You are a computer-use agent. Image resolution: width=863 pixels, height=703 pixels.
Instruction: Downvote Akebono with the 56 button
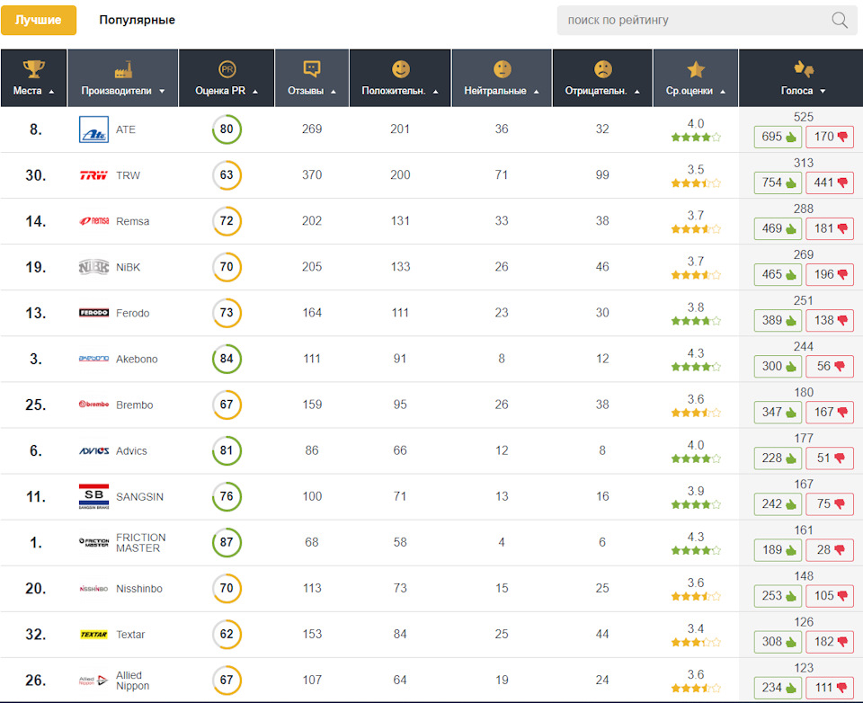click(830, 366)
